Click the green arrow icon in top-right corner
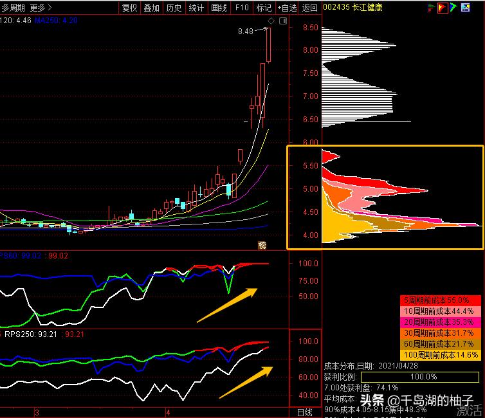485x418 pixels. (x=453, y=8)
